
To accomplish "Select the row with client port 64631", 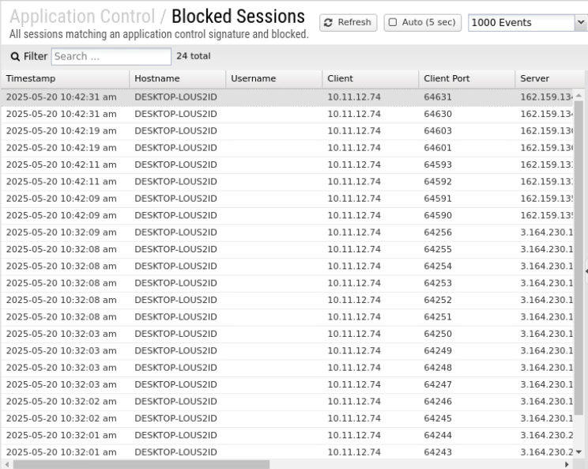I will pos(285,97).
